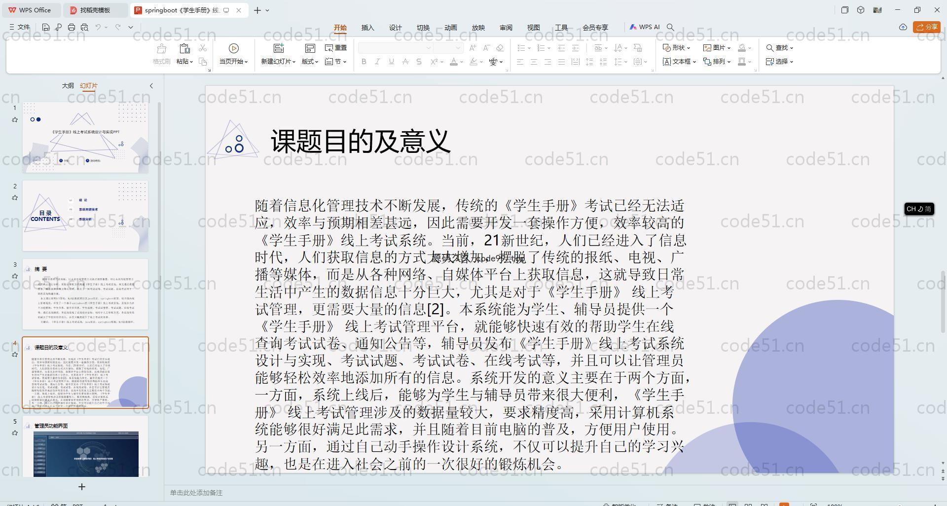This screenshot has height=506, width=947.
Task: Toggle strikethrough formatting
Action: point(405,62)
